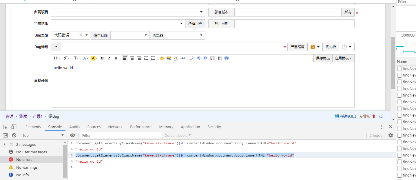The height and width of the screenshot is (180, 416).
Task: Click the paste-as-text clipboard icon
Action: [x=220, y=58]
